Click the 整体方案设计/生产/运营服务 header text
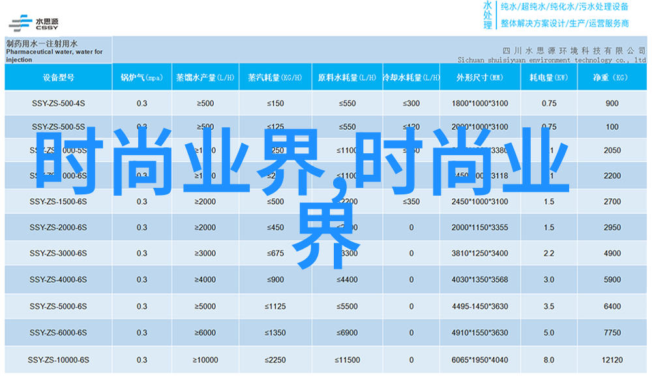652x379 pixels. pos(565,23)
